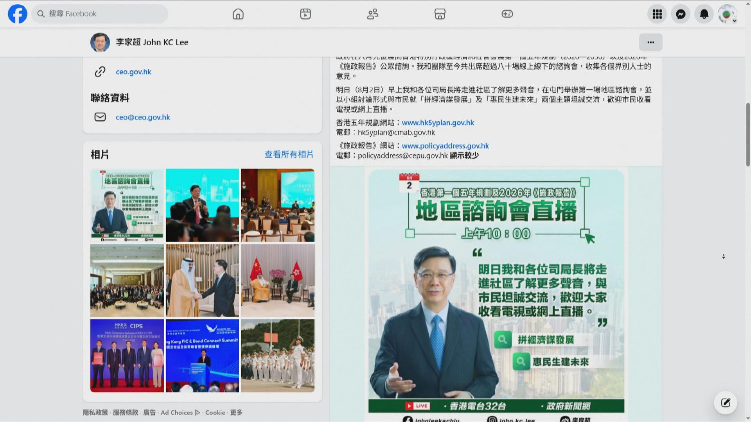Expand the 更多 footer menu
Screen dimensions: 751x422
(x=236, y=413)
